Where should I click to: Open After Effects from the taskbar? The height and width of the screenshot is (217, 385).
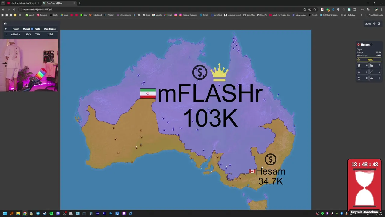click(x=97, y=213)
